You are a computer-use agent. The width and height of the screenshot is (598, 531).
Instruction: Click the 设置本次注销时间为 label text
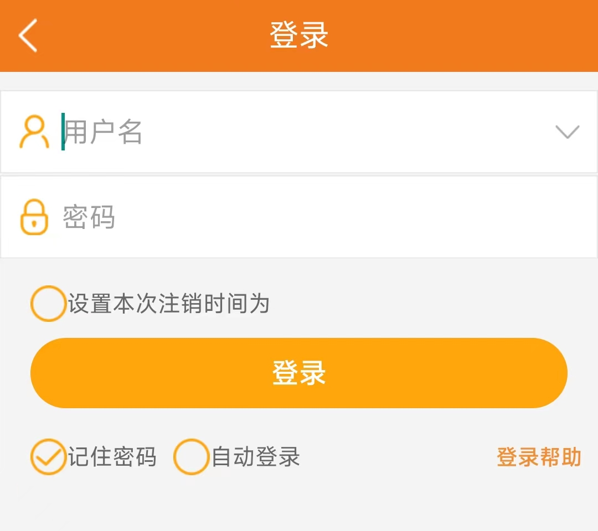[169, 304]
